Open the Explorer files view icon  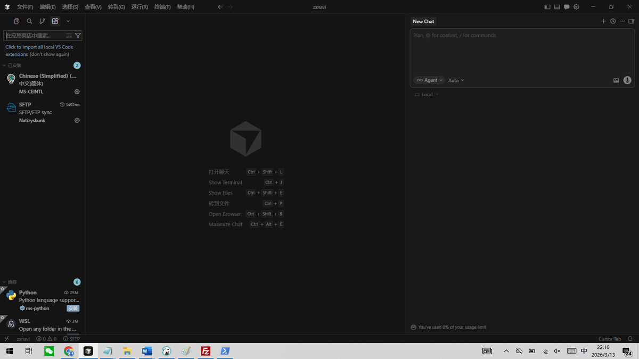pyautogui.click(x=17, y=21)
